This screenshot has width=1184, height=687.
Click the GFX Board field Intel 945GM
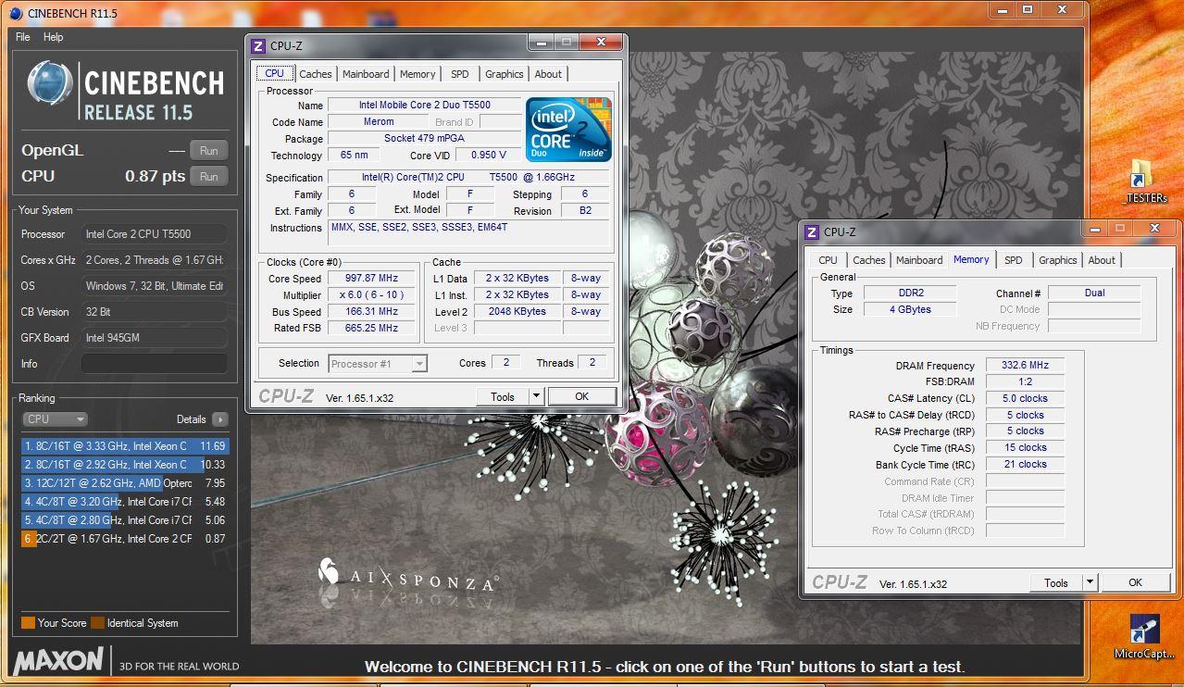point(154,338)
